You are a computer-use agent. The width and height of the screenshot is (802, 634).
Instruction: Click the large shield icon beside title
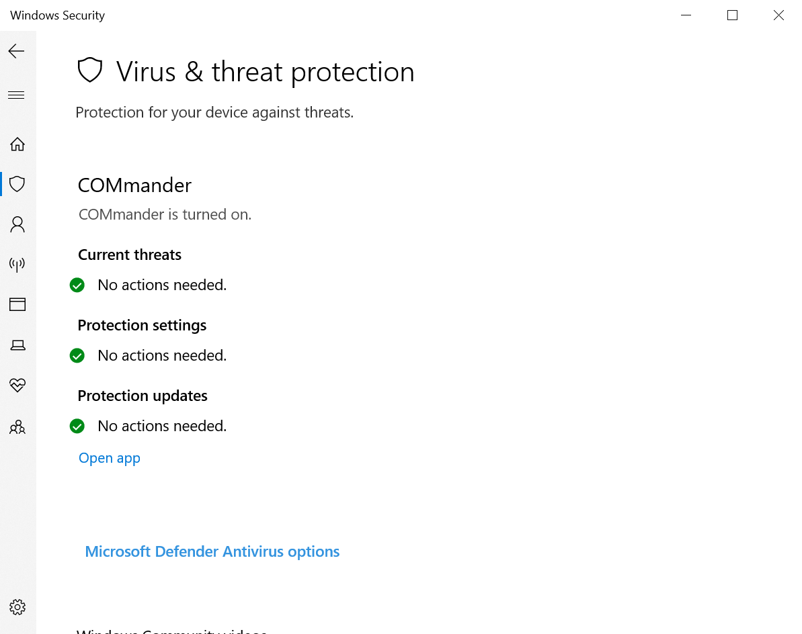pos(90,70)
